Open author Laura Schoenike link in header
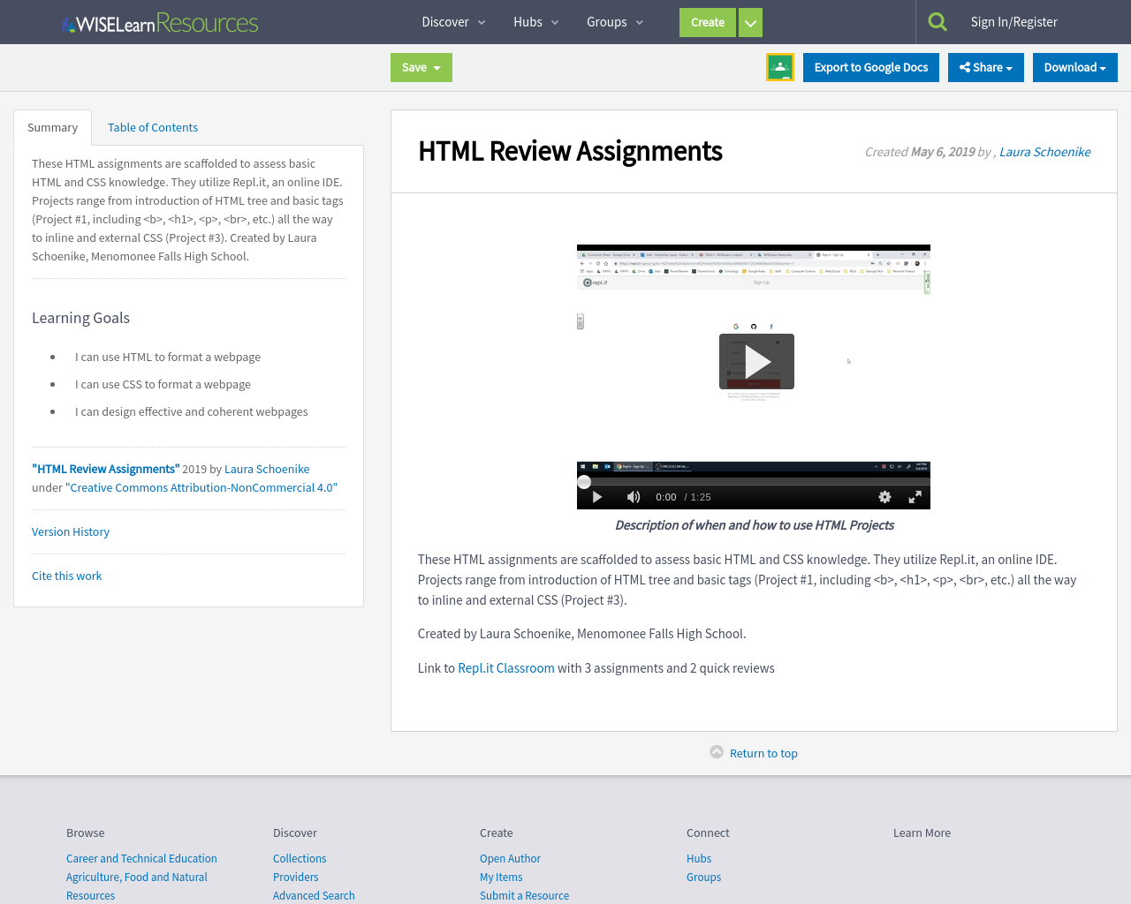 pyautogui.click(x=1045, y=152)
